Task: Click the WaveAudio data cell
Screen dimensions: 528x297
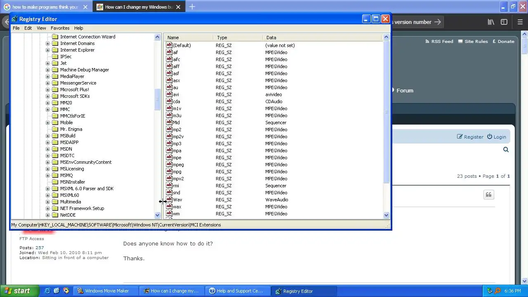Action: pyautogui.click(x=276, y=200)
